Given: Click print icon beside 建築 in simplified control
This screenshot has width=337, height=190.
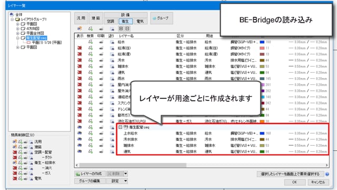Looking at the screenshot, I should (x=26, y=147).
